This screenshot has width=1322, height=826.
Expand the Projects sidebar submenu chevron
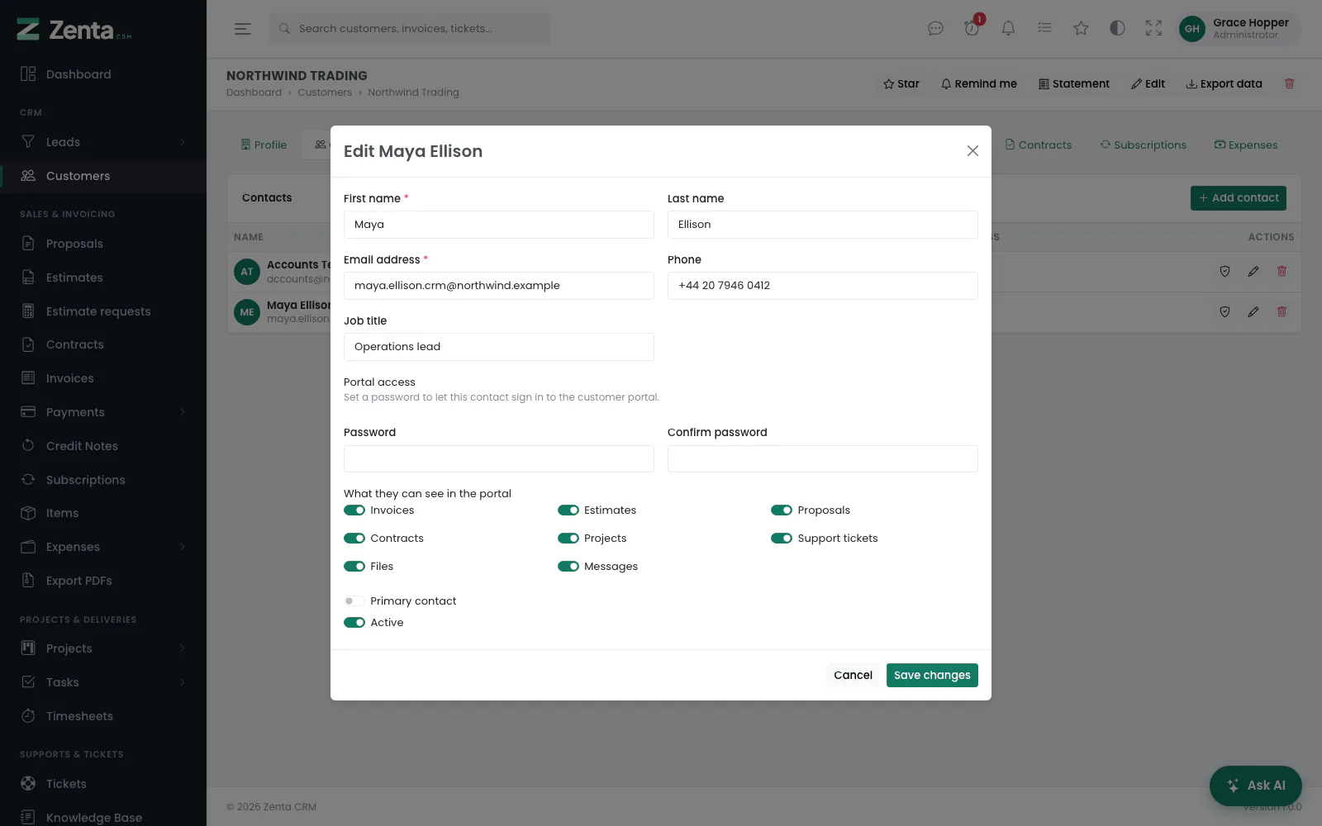coord(183,648)
